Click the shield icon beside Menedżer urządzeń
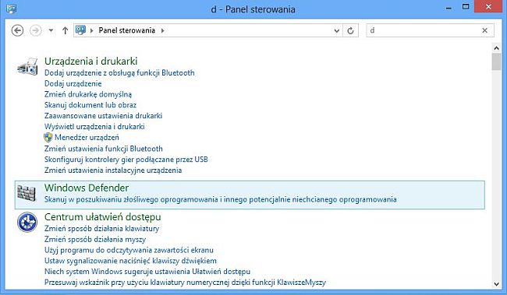The height and width of the screenshot is (295, 507). tap(48, 138)
